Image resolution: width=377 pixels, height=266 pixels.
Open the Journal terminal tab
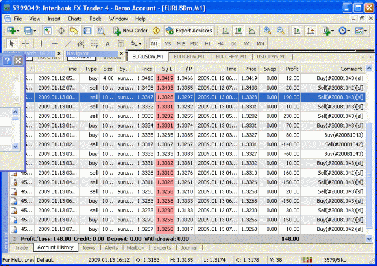[189, 247]
